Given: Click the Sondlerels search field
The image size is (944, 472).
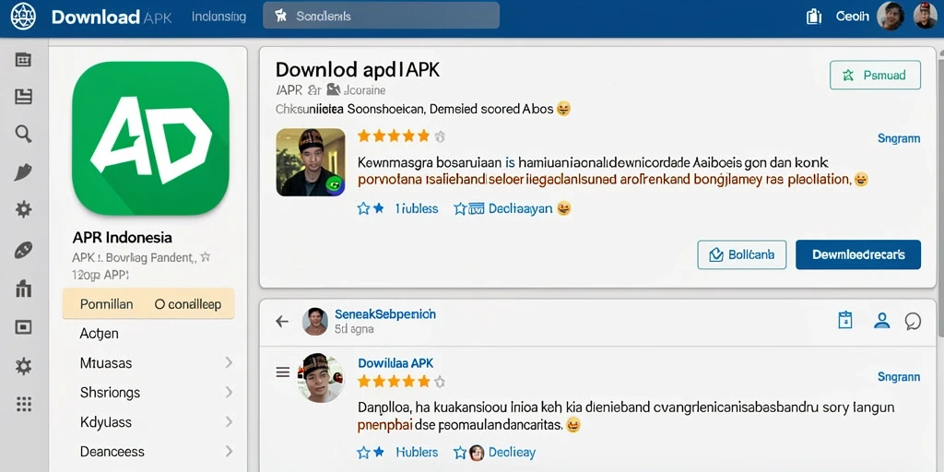Looking at the screenshot, I should (x=381, y=16).
